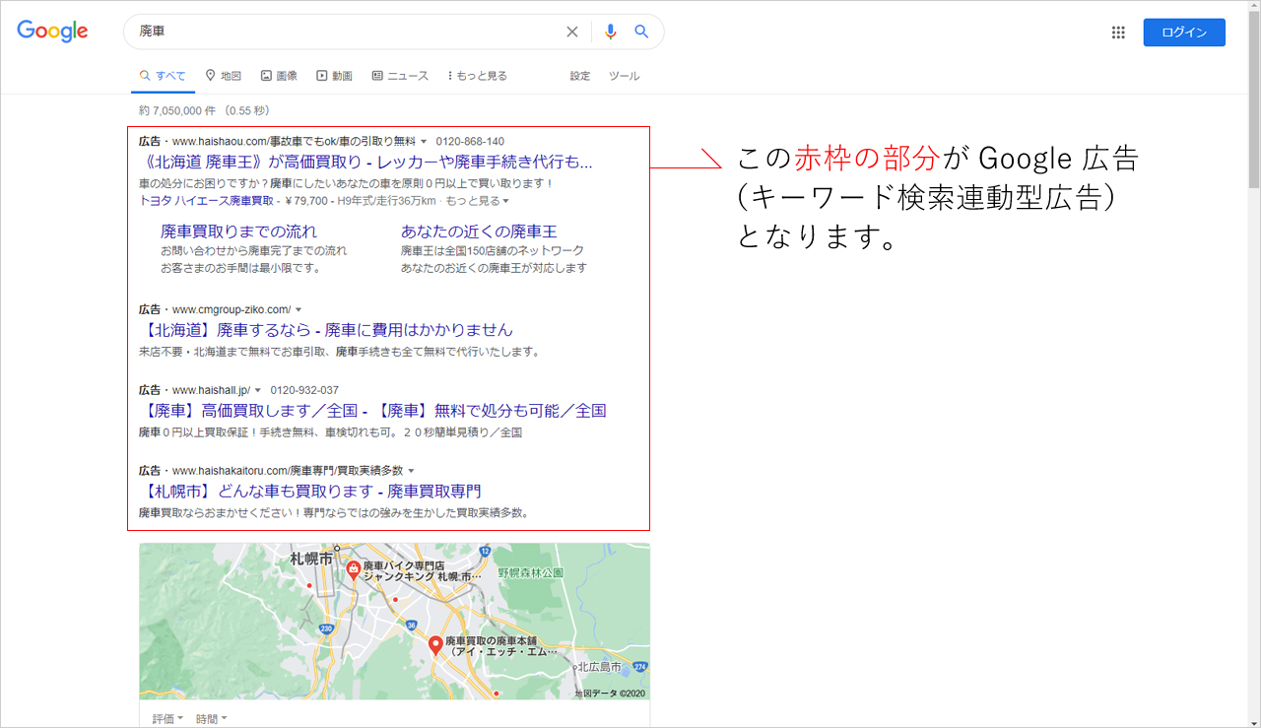Open the ツール options
Viewport: 1261px width, 728px height.
pos(624,76)
